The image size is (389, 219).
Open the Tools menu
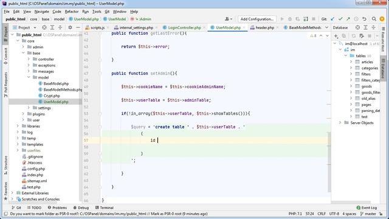[97, 12]
